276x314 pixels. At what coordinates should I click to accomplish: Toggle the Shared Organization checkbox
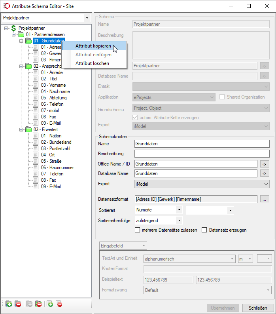pos(222,97)
